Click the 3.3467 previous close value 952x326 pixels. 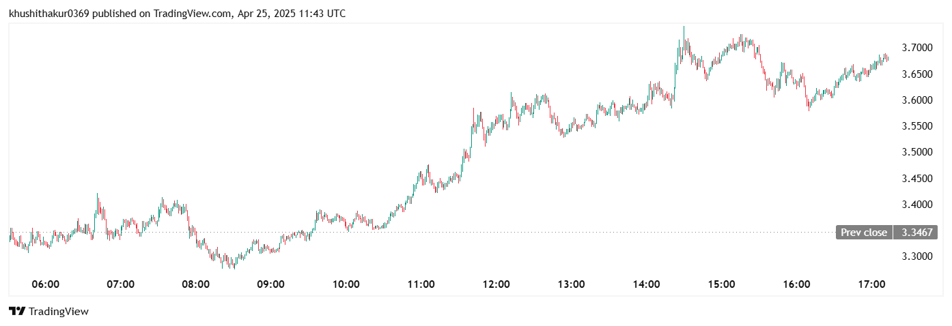[x=916, y=233]
